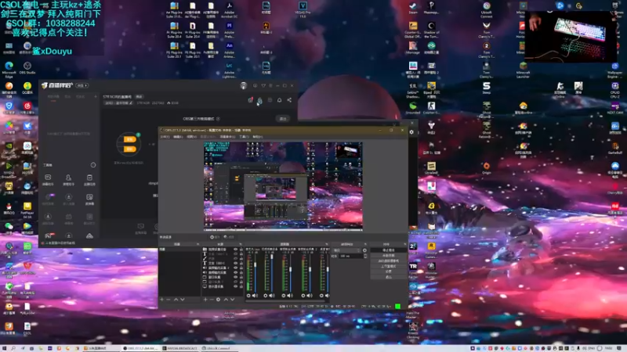Open Microsoft Edge desktop icon
The image size is (627, 352).
[9, 70]
